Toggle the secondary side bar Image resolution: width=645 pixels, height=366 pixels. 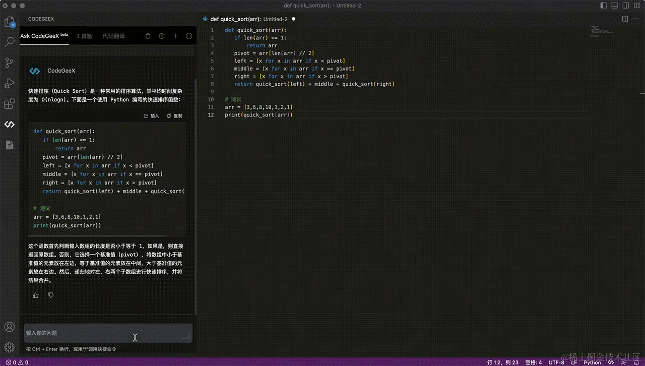click(625, 6)
